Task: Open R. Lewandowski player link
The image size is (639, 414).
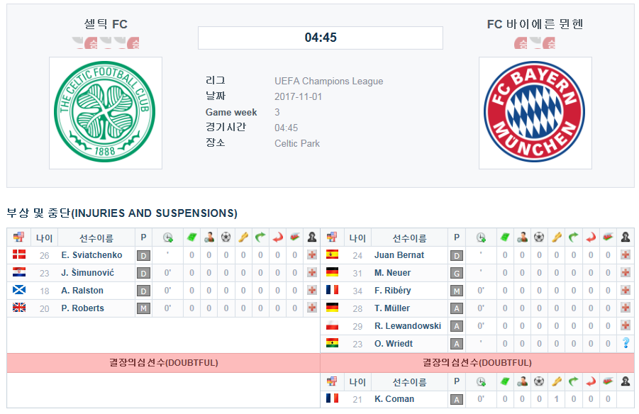Action: (408, 326)
